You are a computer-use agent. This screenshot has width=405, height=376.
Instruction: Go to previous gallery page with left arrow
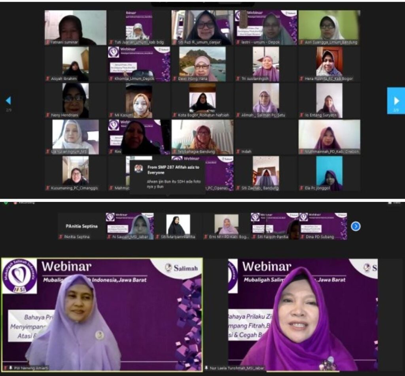(x=8, y=101)
